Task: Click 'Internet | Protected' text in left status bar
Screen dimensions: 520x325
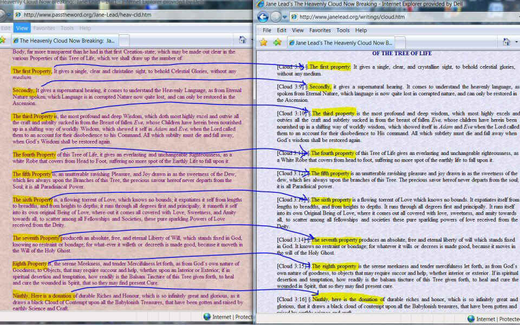Action: (x=232, y=317)
